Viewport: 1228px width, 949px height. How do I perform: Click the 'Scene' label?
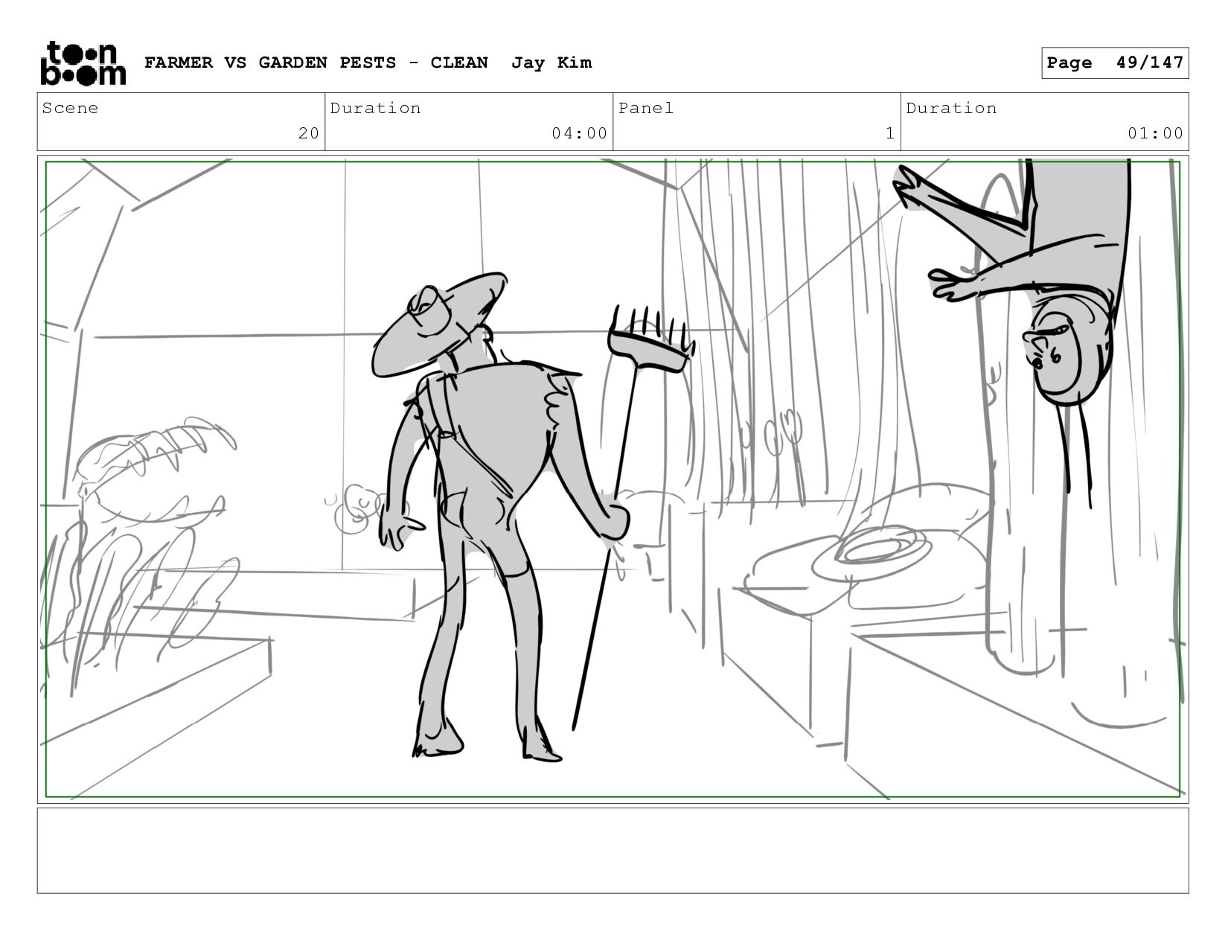click(71, 108)
